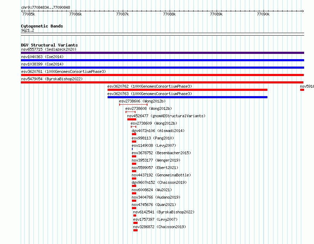This screenshot has height=244, width=314.
Task: Open esv2738608 (Wong2012b) label
Action: point(149,108)
